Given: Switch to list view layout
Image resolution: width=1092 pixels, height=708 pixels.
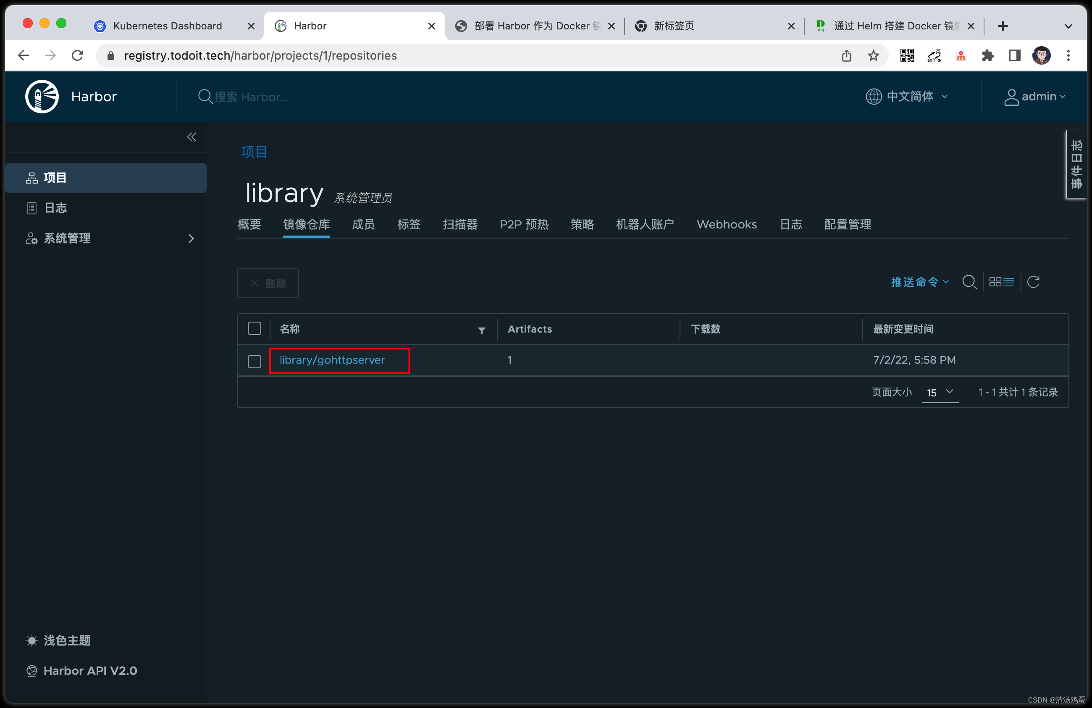Looking at the screenshot, I should coord(1008,282).
